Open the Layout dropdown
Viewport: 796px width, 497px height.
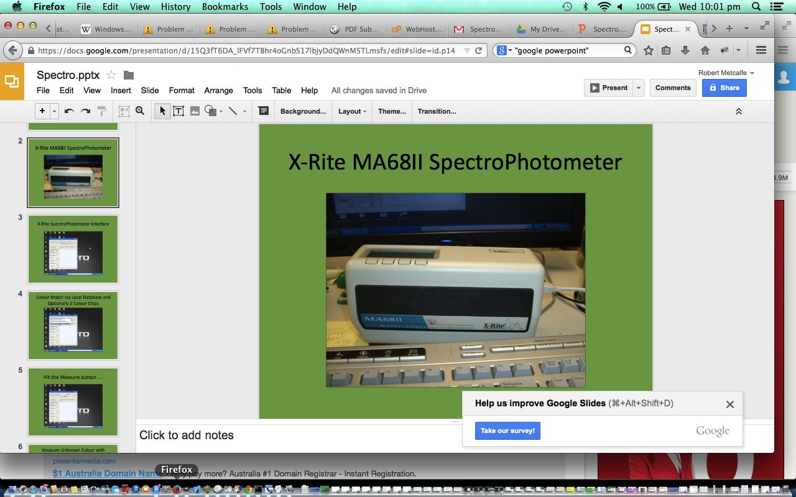pos(352,111)
